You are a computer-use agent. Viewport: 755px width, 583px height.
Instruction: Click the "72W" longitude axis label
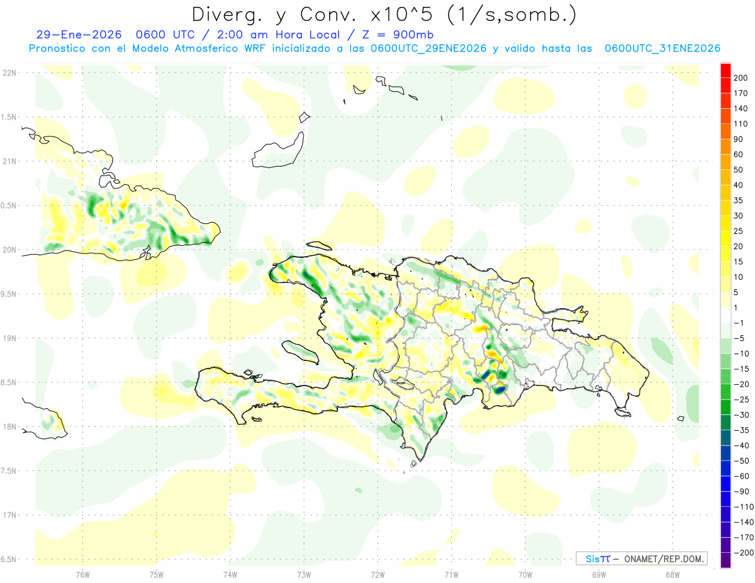point(377,575)
